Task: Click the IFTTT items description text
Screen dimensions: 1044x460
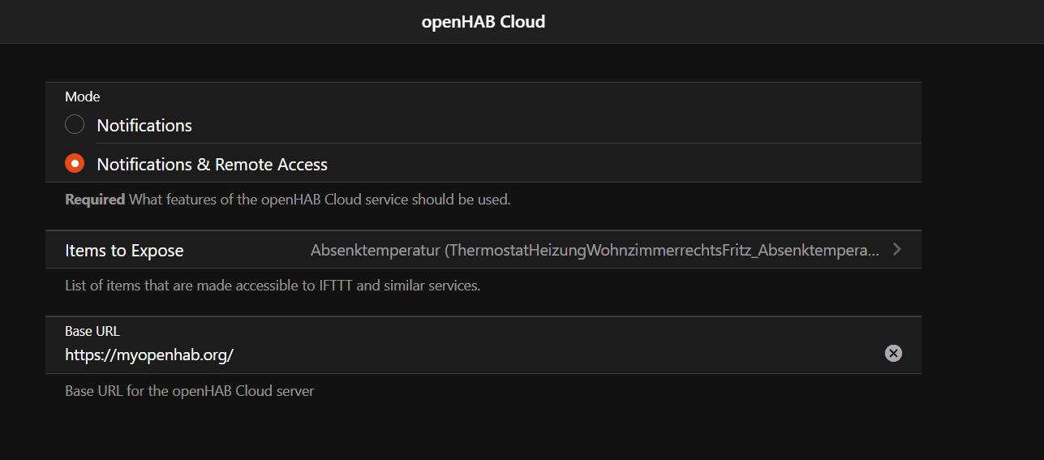Action: 273,286
